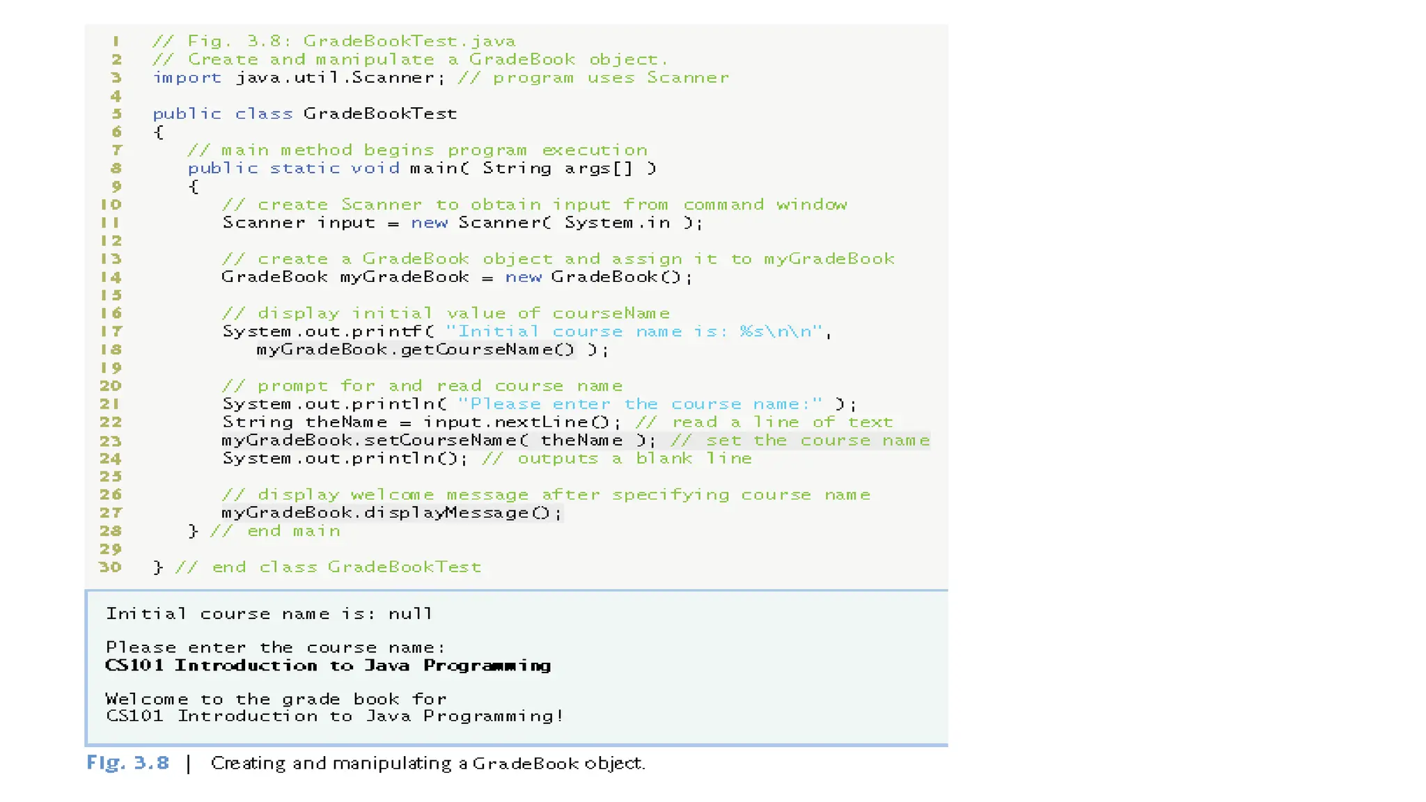Click 'System.out.println();' on line 24

click(345, 458)
